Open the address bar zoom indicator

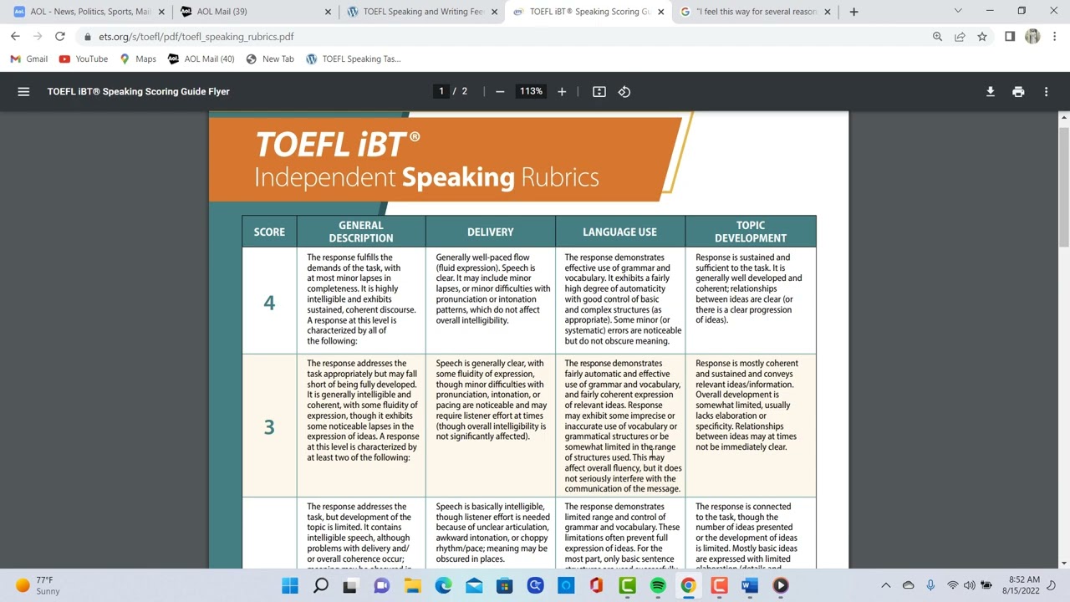pos(937,37)
